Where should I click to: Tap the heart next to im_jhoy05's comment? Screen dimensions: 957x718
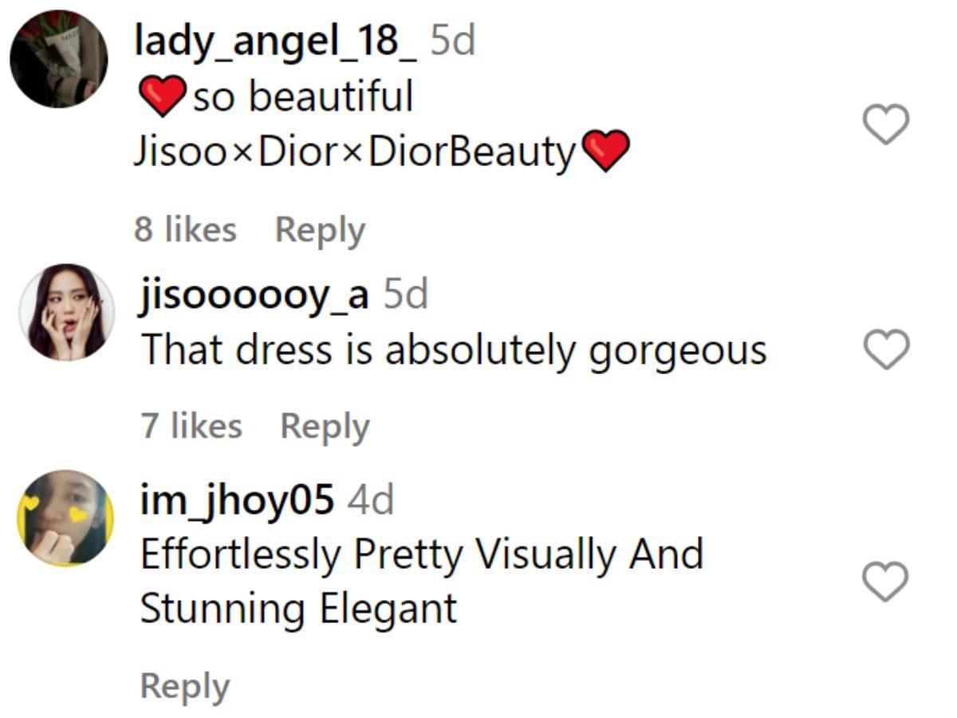[x=886, y=581]
